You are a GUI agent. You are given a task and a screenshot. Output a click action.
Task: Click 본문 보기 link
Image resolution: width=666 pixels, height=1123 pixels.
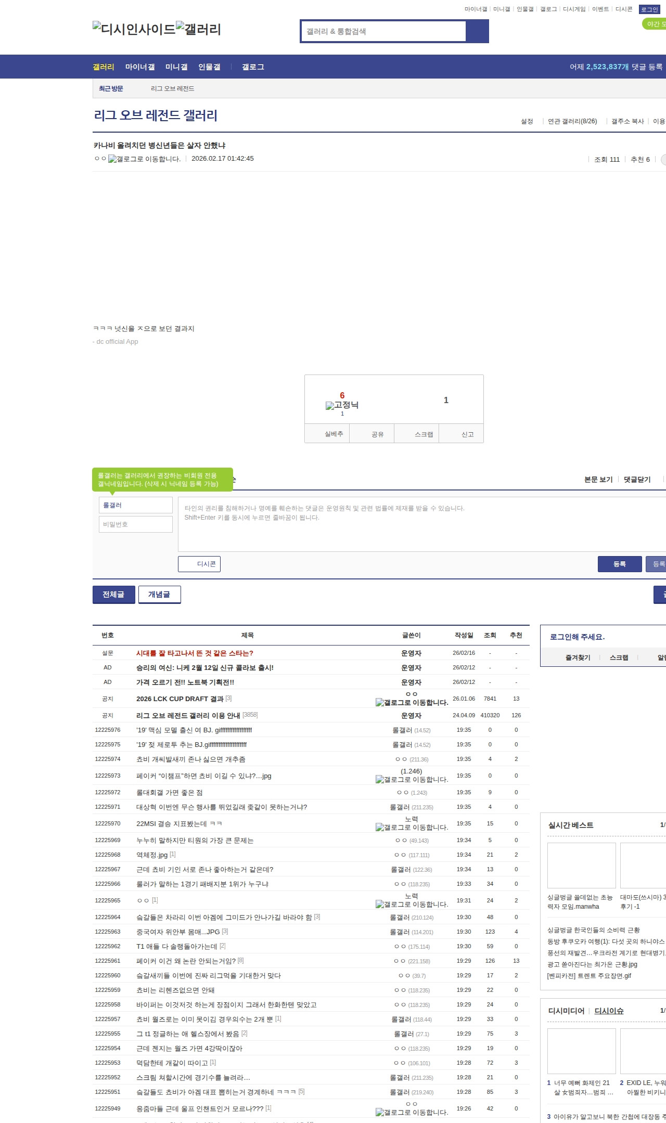click(598, 480)
